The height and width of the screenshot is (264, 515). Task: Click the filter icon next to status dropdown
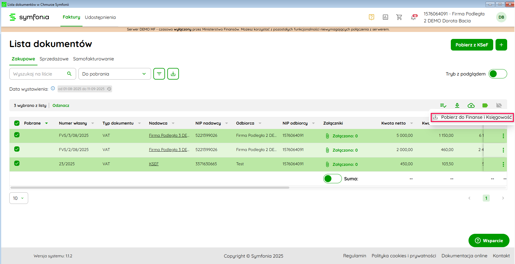[x=159, y=74]
